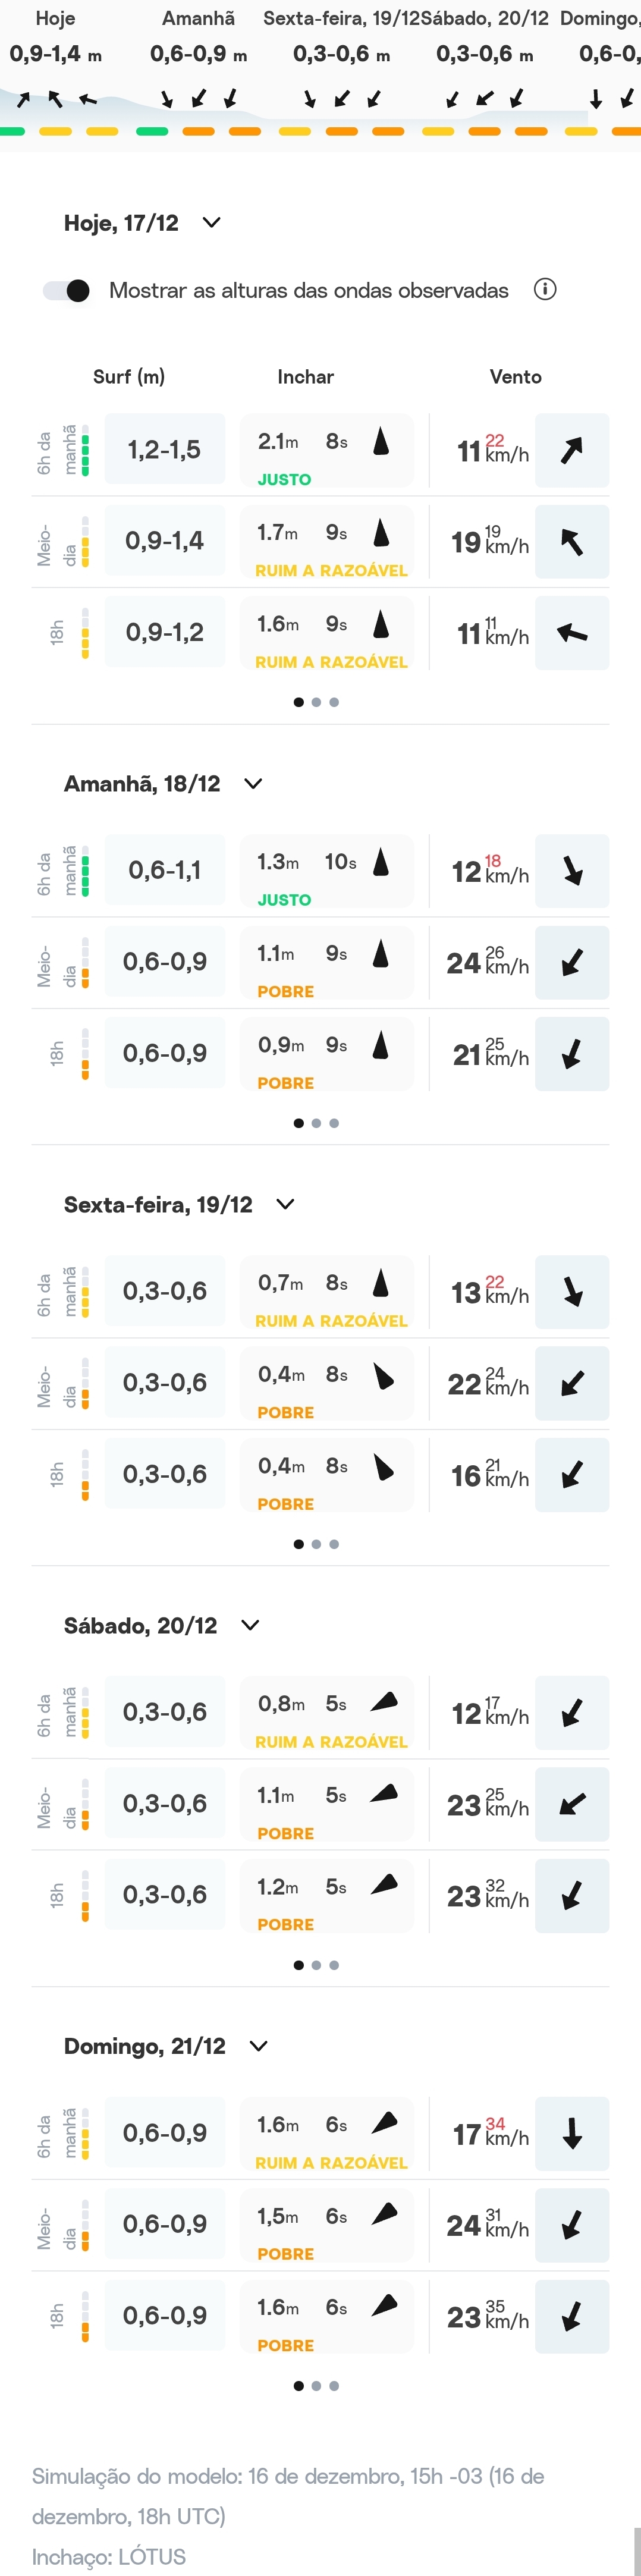Click today's 18h wind direction arrow
The image size is (641, 2576).
pos(572,633)
